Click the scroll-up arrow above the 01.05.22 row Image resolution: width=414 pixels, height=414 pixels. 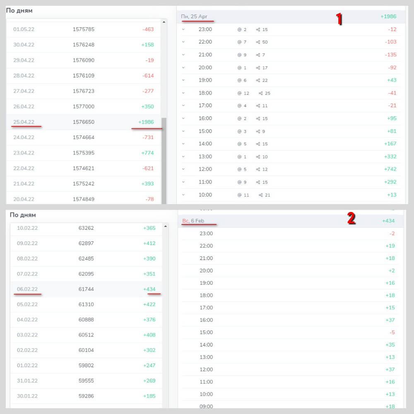click(x=164, y=22)
